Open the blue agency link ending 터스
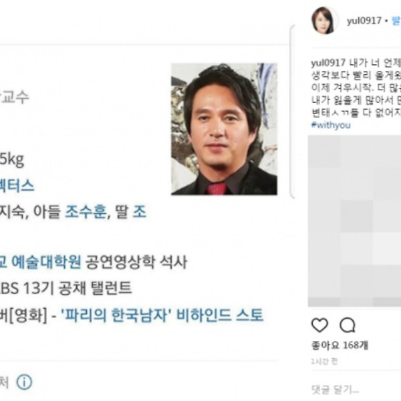 click(x=17, y=186)
